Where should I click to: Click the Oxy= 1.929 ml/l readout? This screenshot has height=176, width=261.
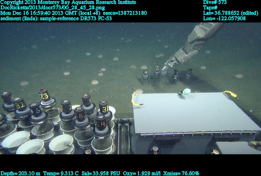point(142,173)
